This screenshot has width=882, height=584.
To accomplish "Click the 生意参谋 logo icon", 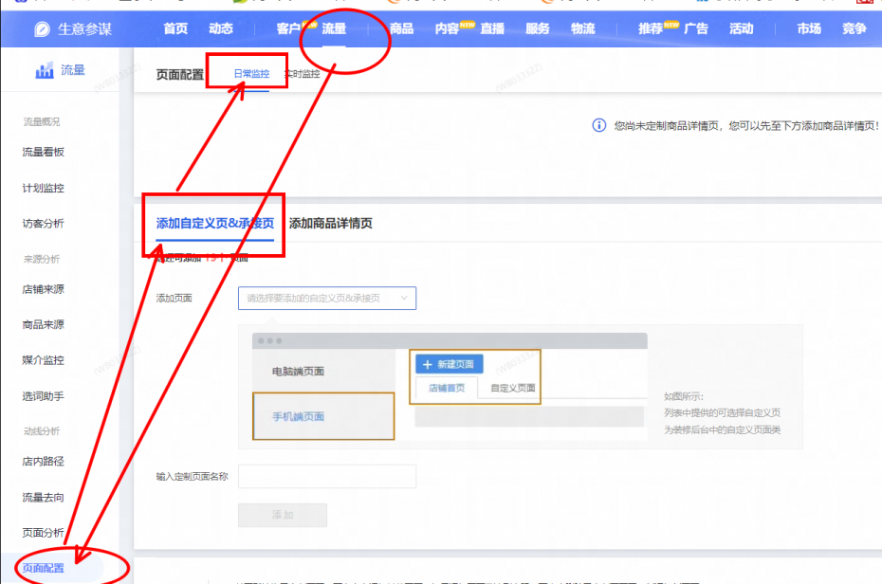I will click(x=42, y=29).
